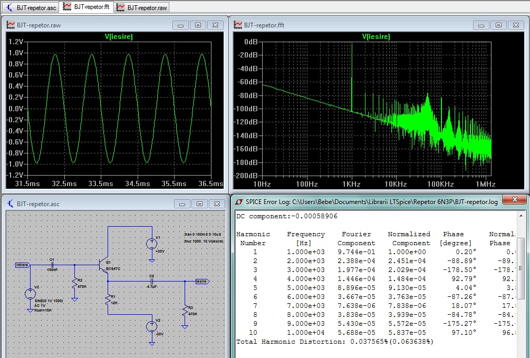This screenshot has height=358, width=530.
Task: Click the phase value 97.10°
Action: pyautogui.click(x=464, y=333)
